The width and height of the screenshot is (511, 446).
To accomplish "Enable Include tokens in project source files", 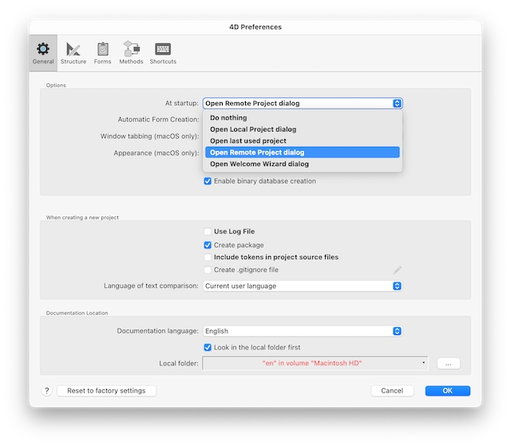I will (208, 258).
